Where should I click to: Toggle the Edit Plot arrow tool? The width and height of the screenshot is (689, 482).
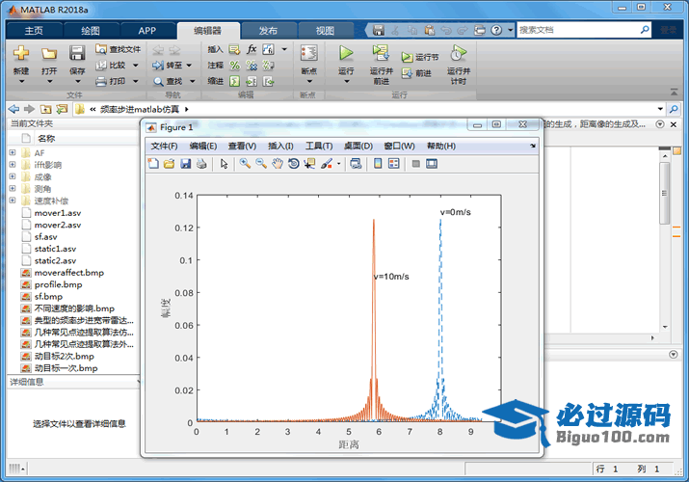(x=224, y=164)
